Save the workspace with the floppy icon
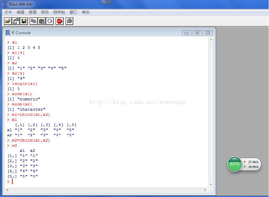This screenshot has height=197, width=269. click(x=24, y=21)
